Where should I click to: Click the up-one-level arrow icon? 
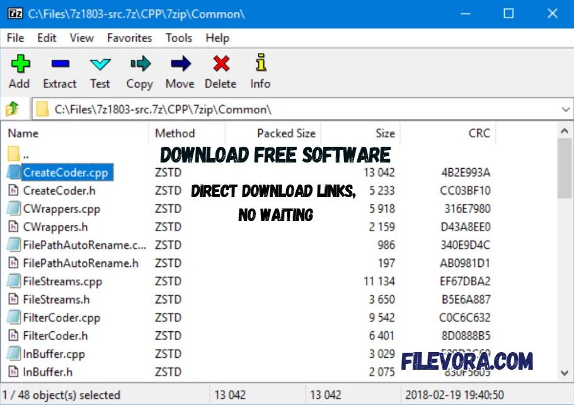point(11,108)
